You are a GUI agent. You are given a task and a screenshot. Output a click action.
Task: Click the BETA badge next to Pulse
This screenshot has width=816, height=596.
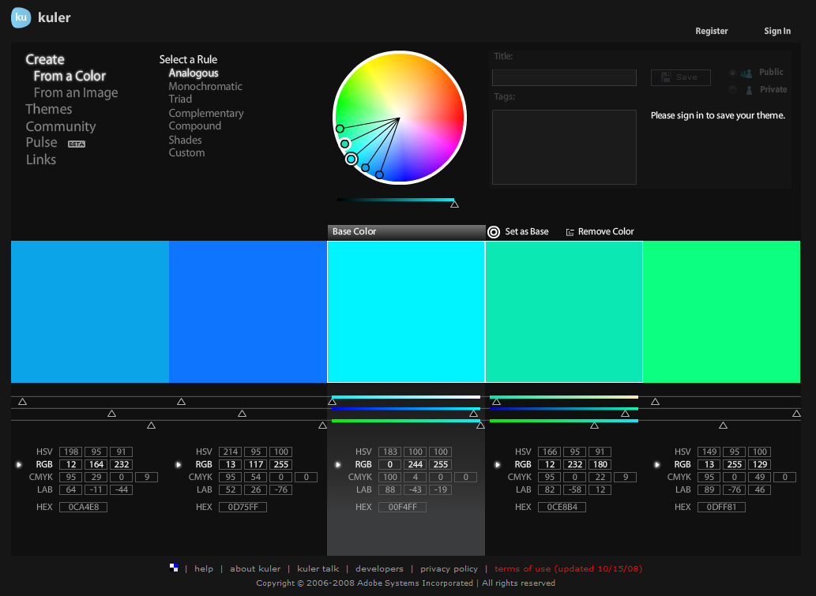(77, 144)
